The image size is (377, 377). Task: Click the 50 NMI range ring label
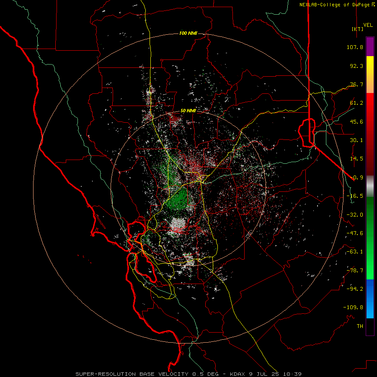click(x=188, y=111)
